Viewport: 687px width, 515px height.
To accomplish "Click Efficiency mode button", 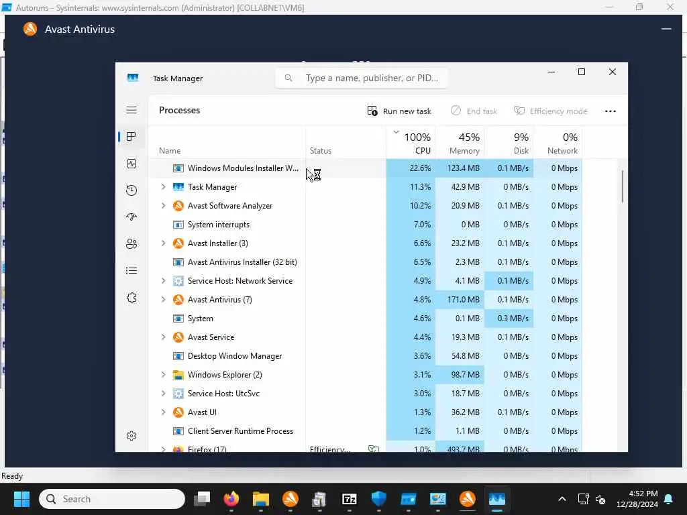I will click(550, 111).
